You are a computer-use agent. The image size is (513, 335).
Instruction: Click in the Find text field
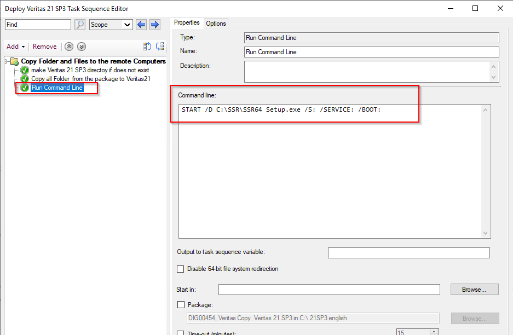click(x=38, y=25)
